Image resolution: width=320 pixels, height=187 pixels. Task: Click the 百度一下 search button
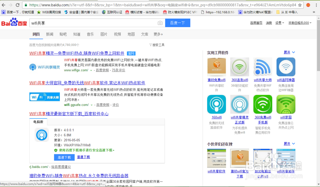178,23
